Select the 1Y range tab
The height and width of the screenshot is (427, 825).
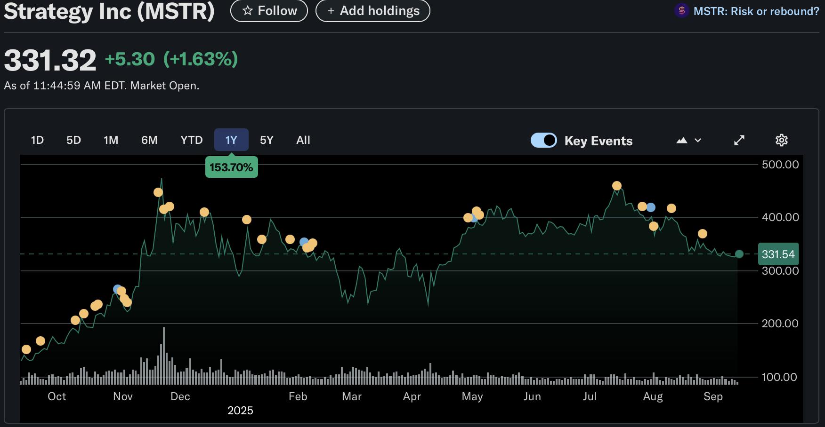point(231,140)
